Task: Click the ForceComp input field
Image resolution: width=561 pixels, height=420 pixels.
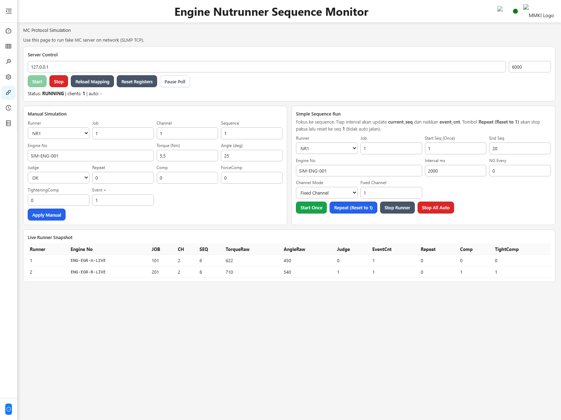Action: click(x=252, y=178)
